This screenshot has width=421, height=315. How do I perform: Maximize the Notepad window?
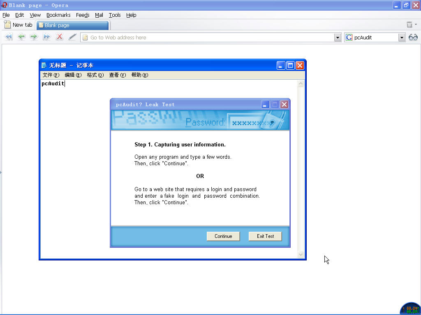point(290,65)
